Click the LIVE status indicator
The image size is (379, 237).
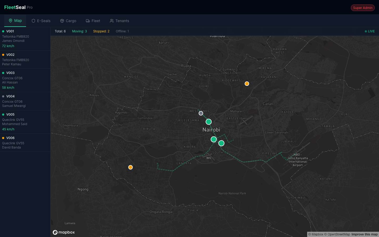370,31
